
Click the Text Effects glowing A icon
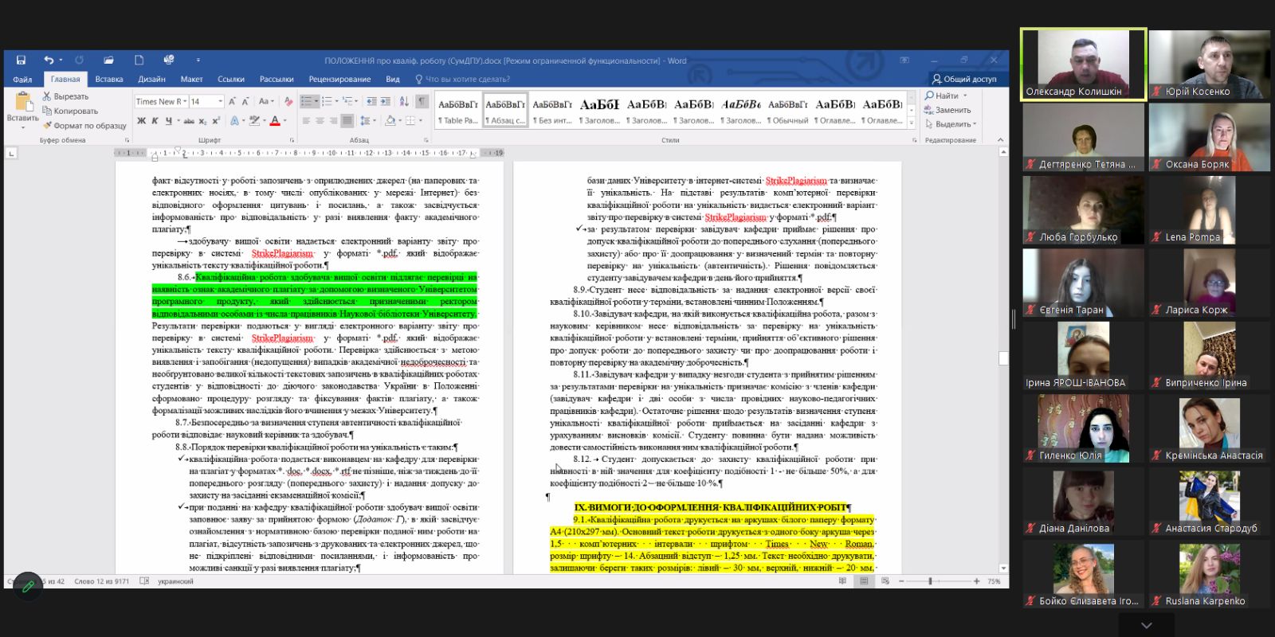pyautogui.click(x=234, y=121)
